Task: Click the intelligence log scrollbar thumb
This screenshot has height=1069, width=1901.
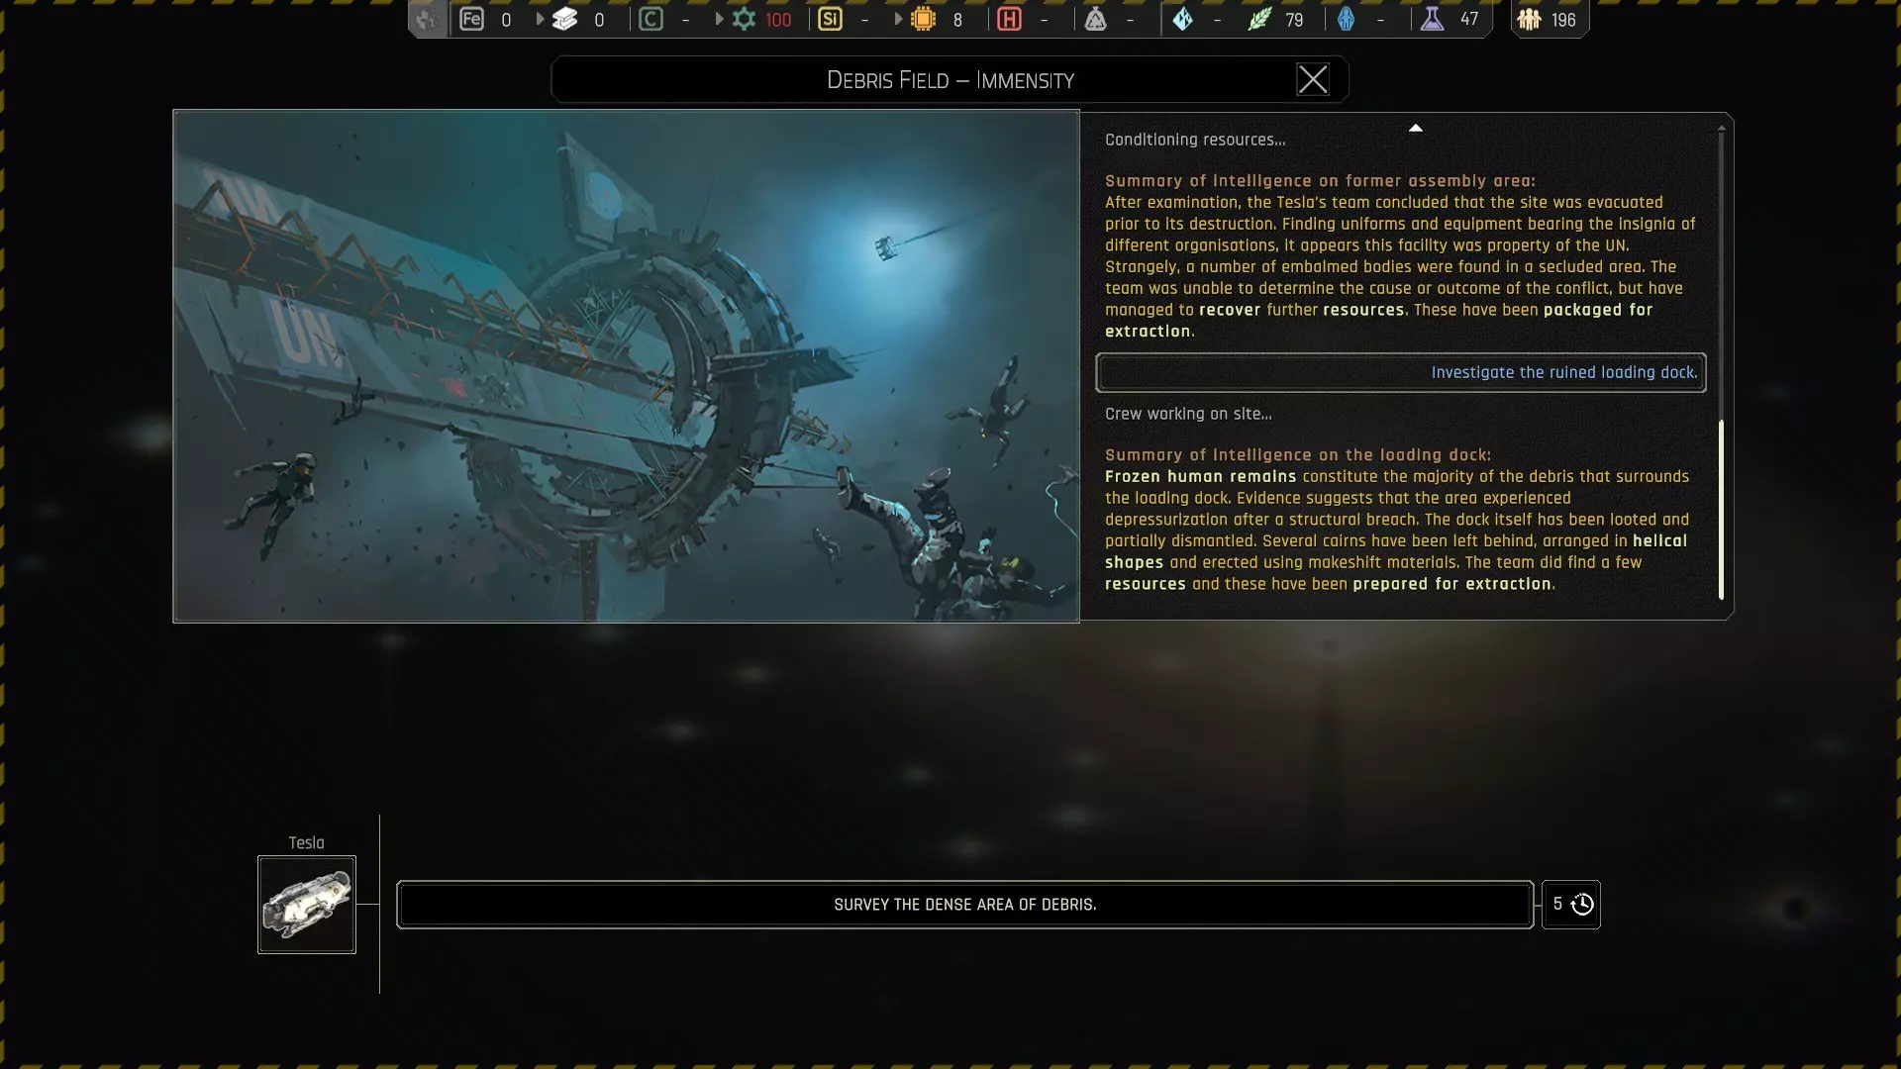Action: (1721, 509)
